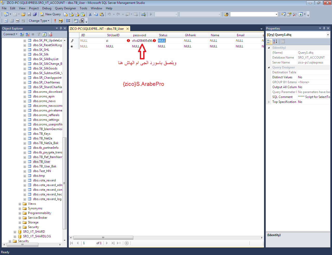Click the New Query toolbar button
This screenshot has height=255, width=332.
(50, 14)
